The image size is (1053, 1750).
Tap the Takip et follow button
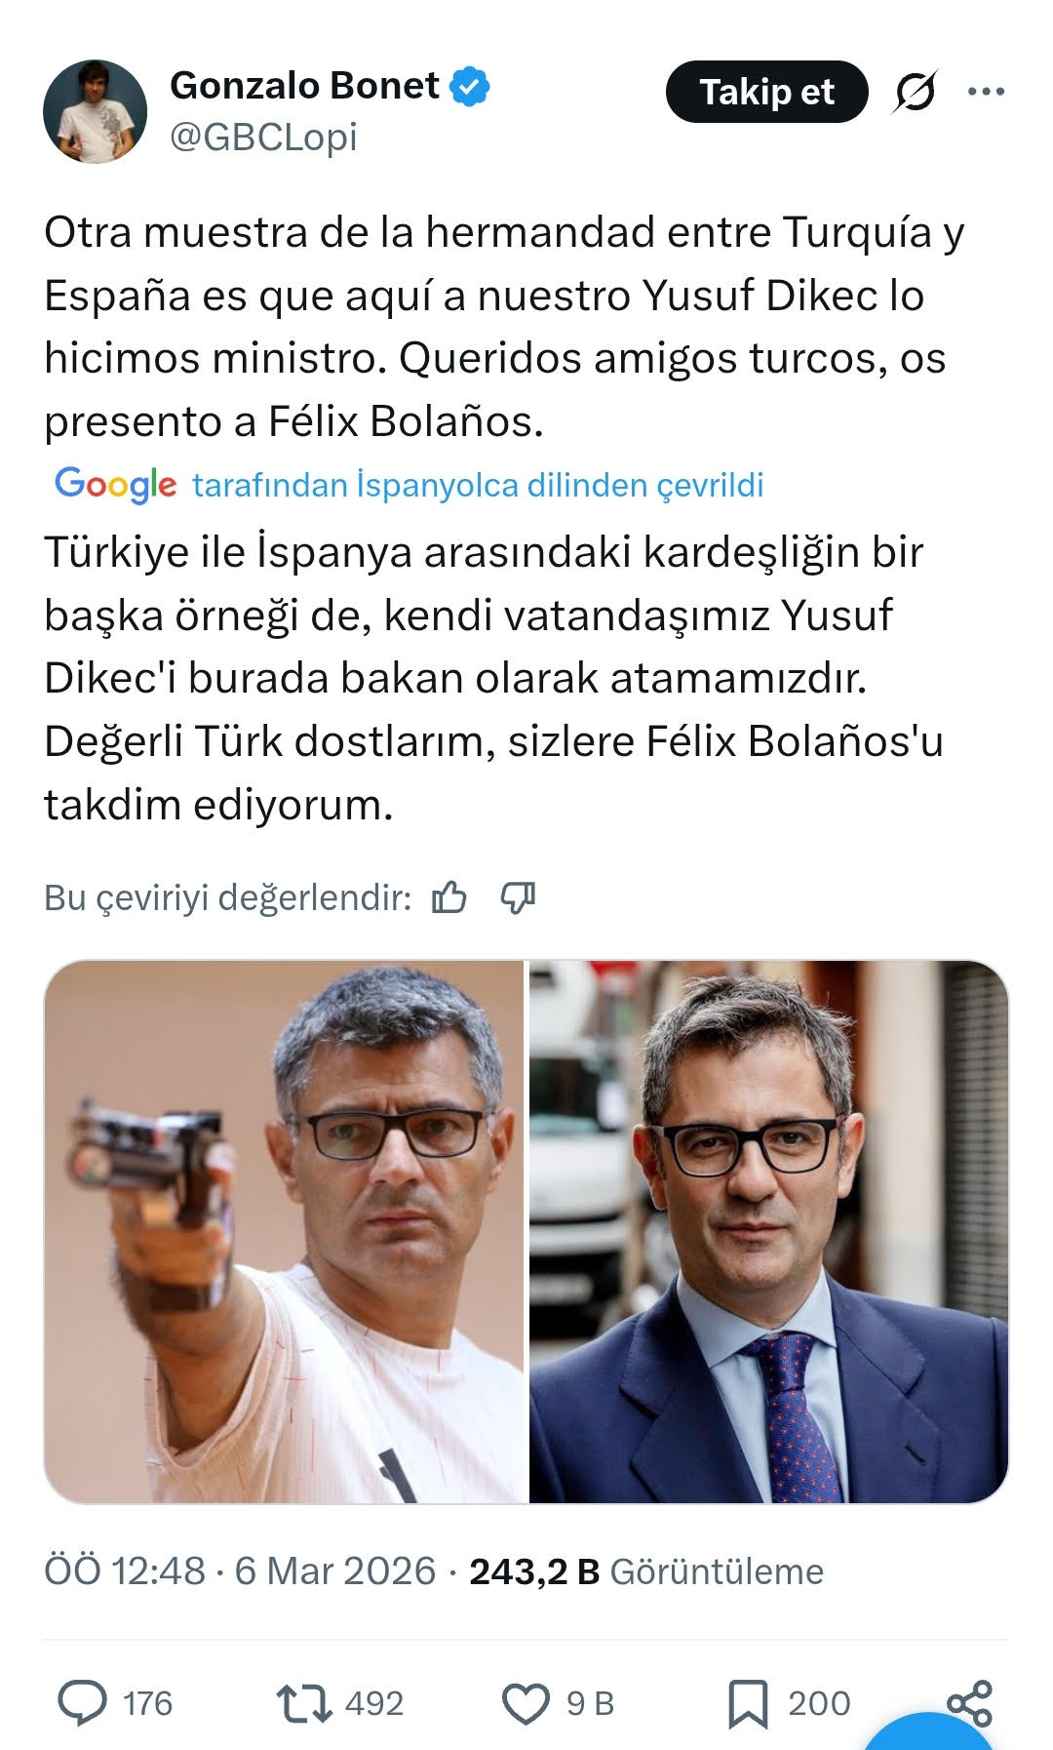(766, 92)
